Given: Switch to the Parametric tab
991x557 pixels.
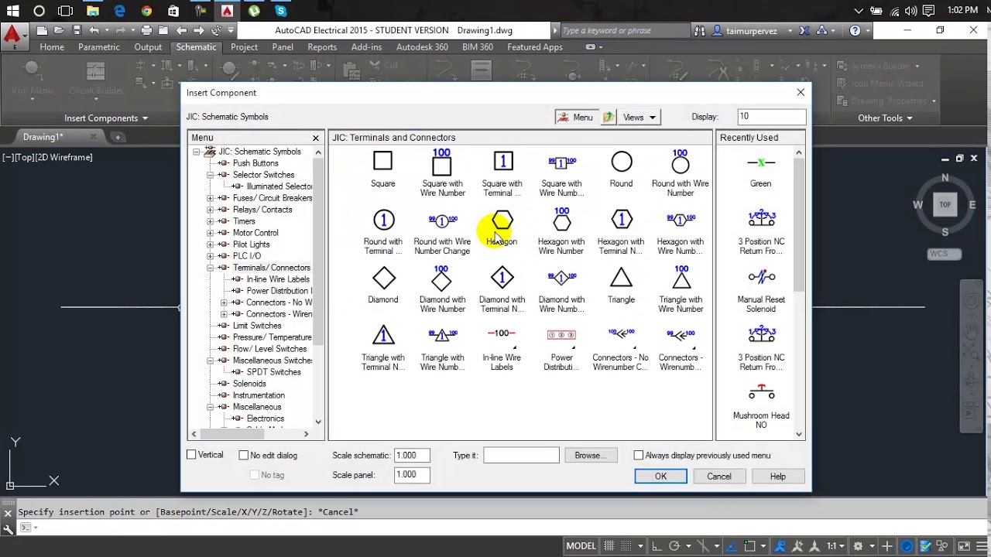Looking at the screenshot, I should (99, 47).
